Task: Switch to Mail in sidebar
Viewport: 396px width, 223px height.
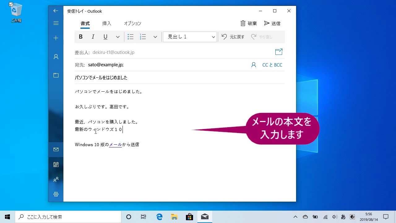Action: click(x=56, y=149)
